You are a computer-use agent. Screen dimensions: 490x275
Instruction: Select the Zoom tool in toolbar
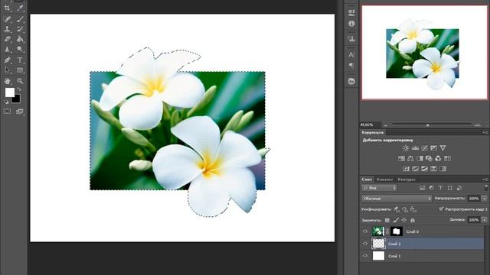(x=20, y=81)
